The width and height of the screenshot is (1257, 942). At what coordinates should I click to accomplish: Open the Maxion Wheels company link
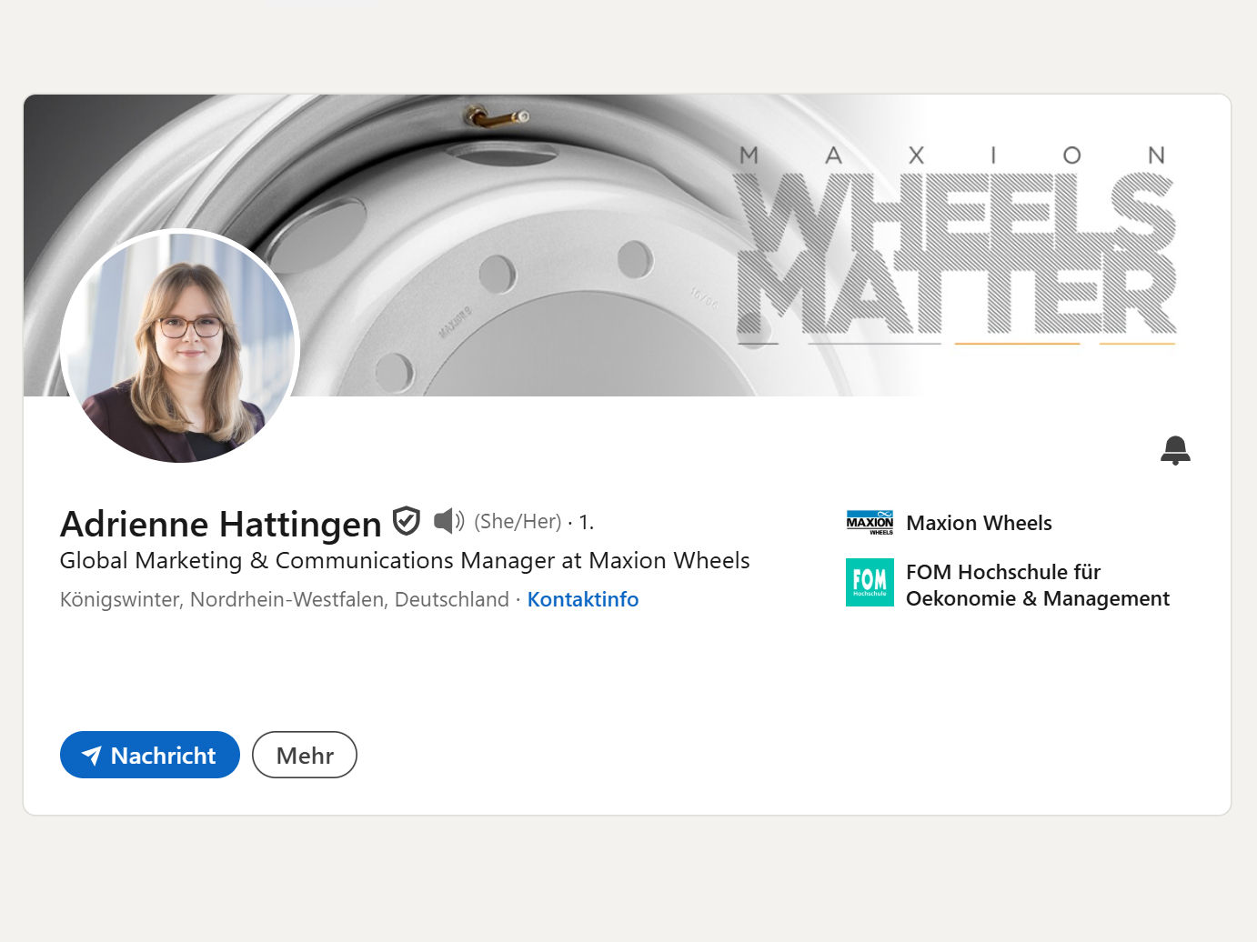click(979, 523)
